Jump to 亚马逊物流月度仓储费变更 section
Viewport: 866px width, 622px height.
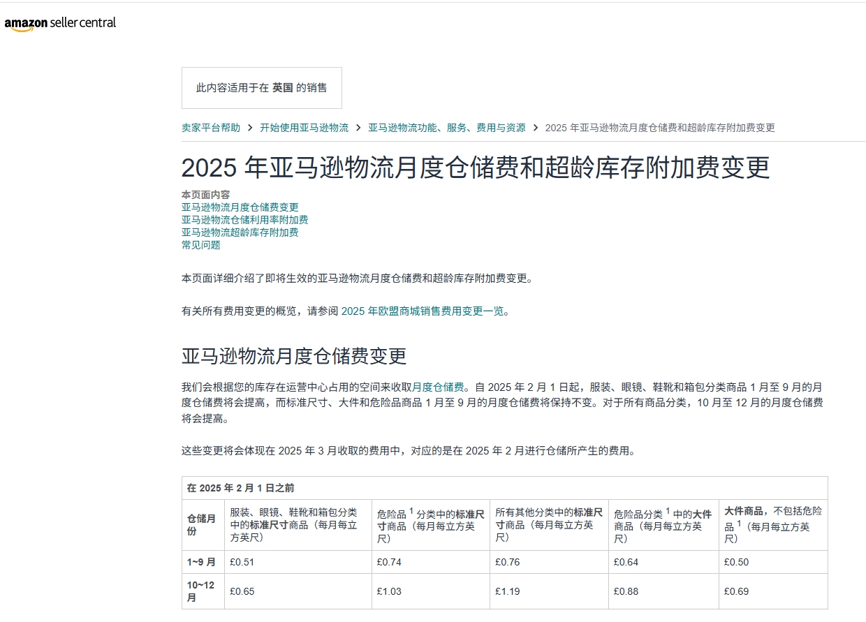pos(239,207)
